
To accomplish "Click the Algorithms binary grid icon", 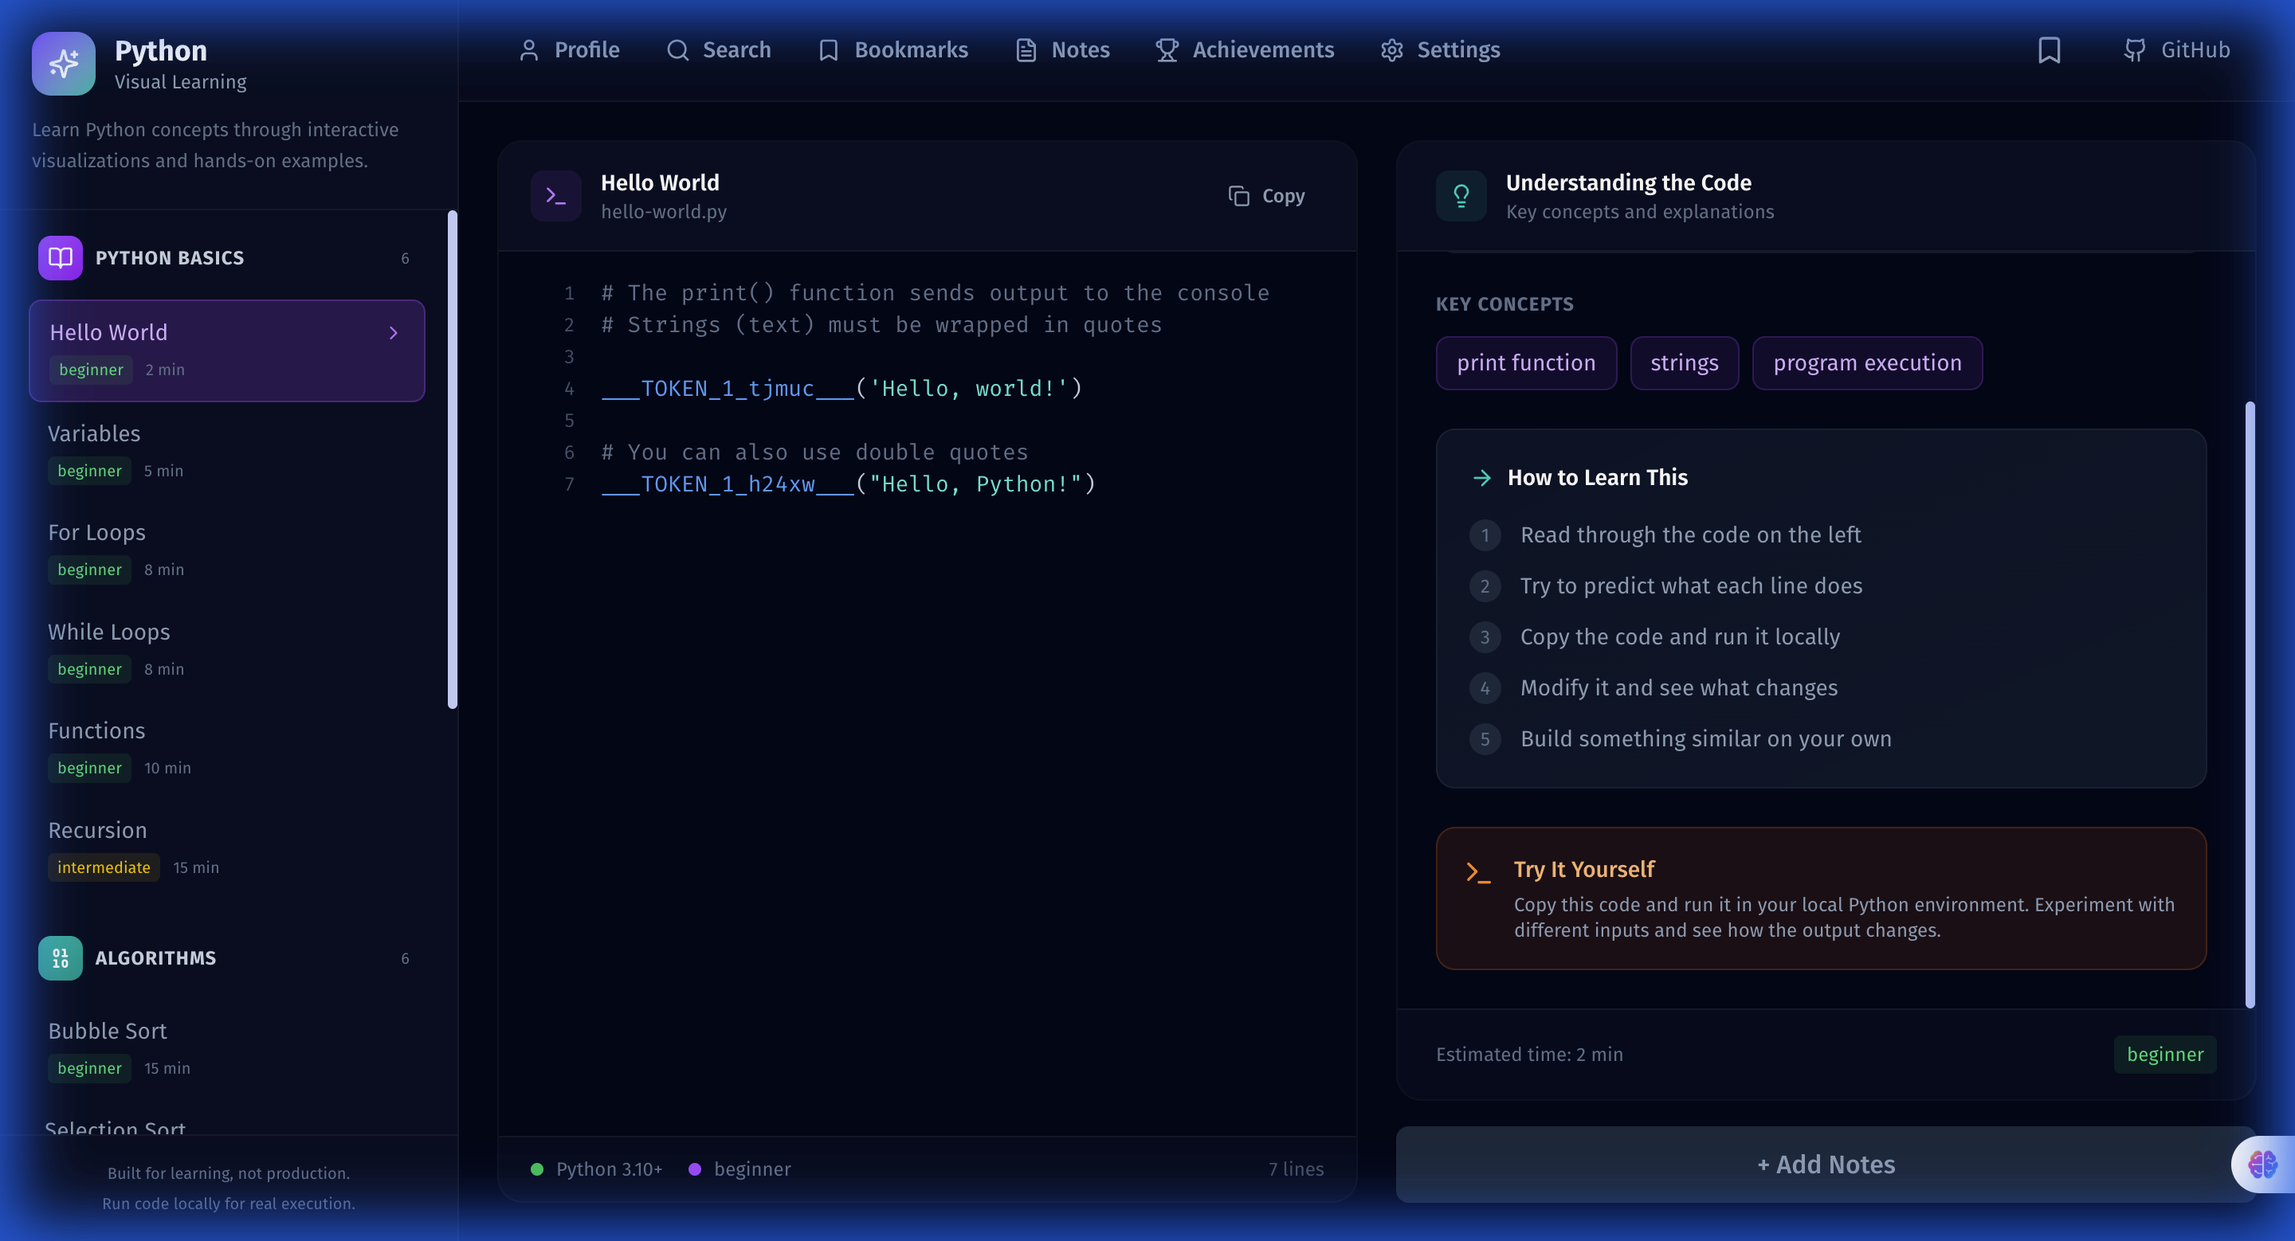I will 60,958.
